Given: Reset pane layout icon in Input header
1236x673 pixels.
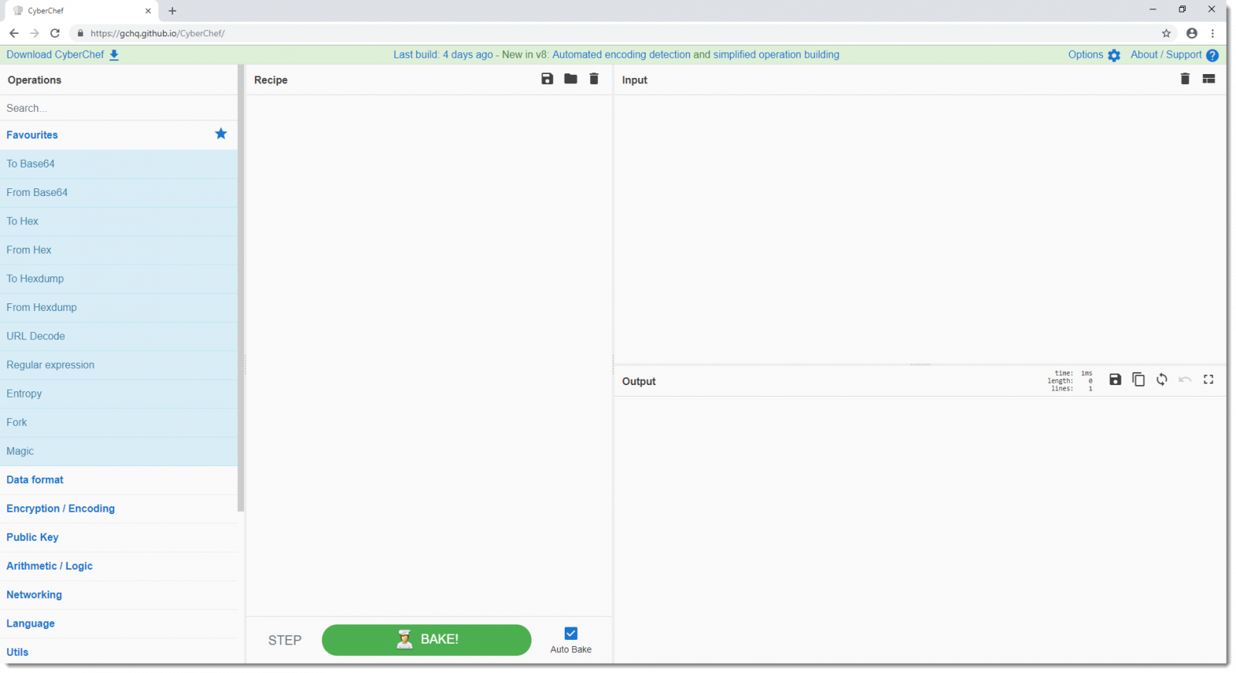Looking at the screenshot, I should 1209,79.
